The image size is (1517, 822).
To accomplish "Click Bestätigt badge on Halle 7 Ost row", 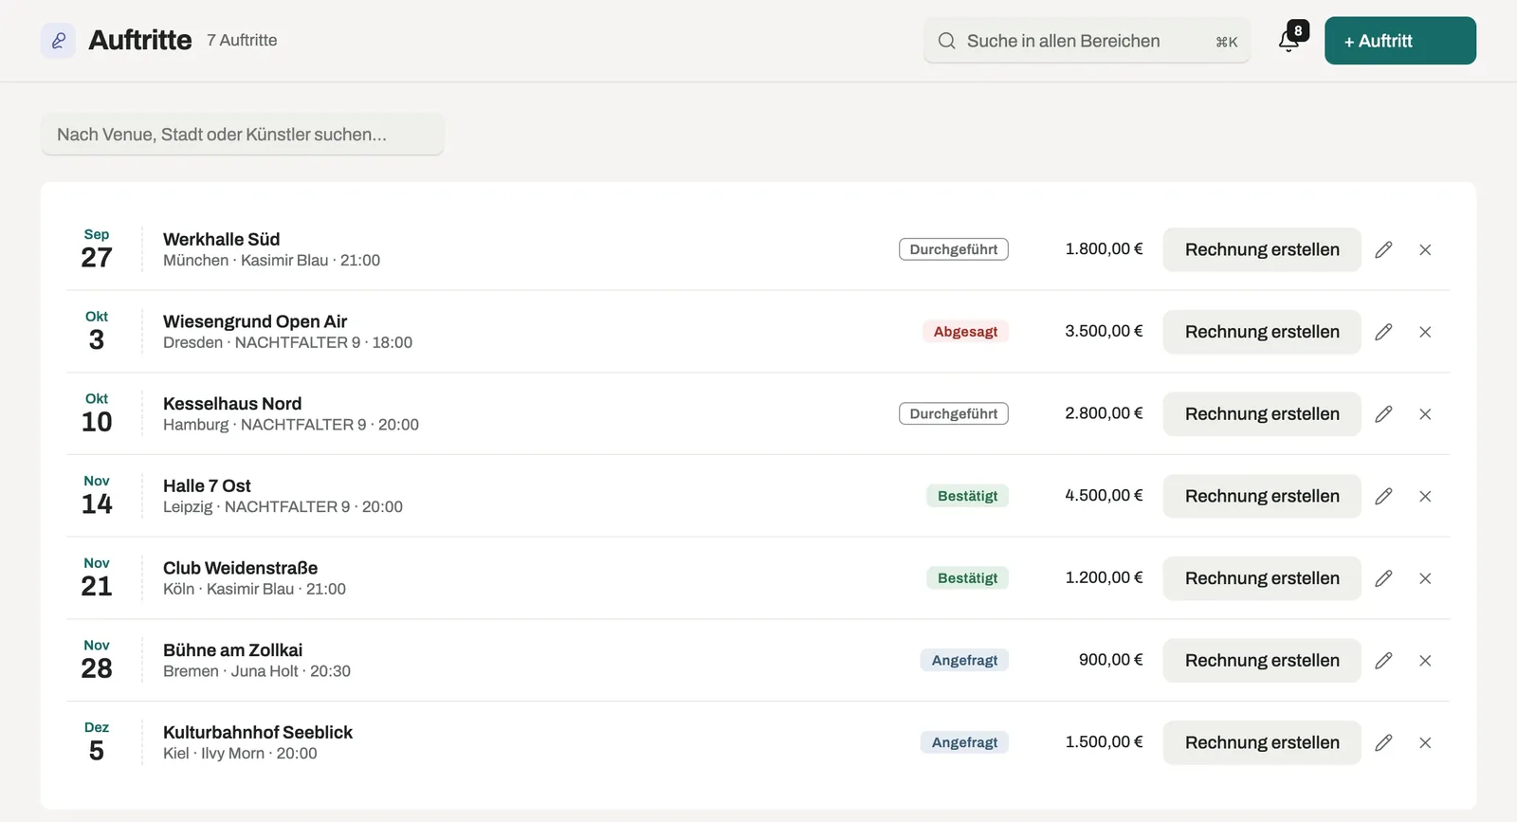I will tap(967, 496).
